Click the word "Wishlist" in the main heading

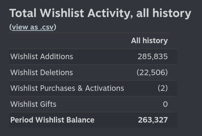(62, 13)
